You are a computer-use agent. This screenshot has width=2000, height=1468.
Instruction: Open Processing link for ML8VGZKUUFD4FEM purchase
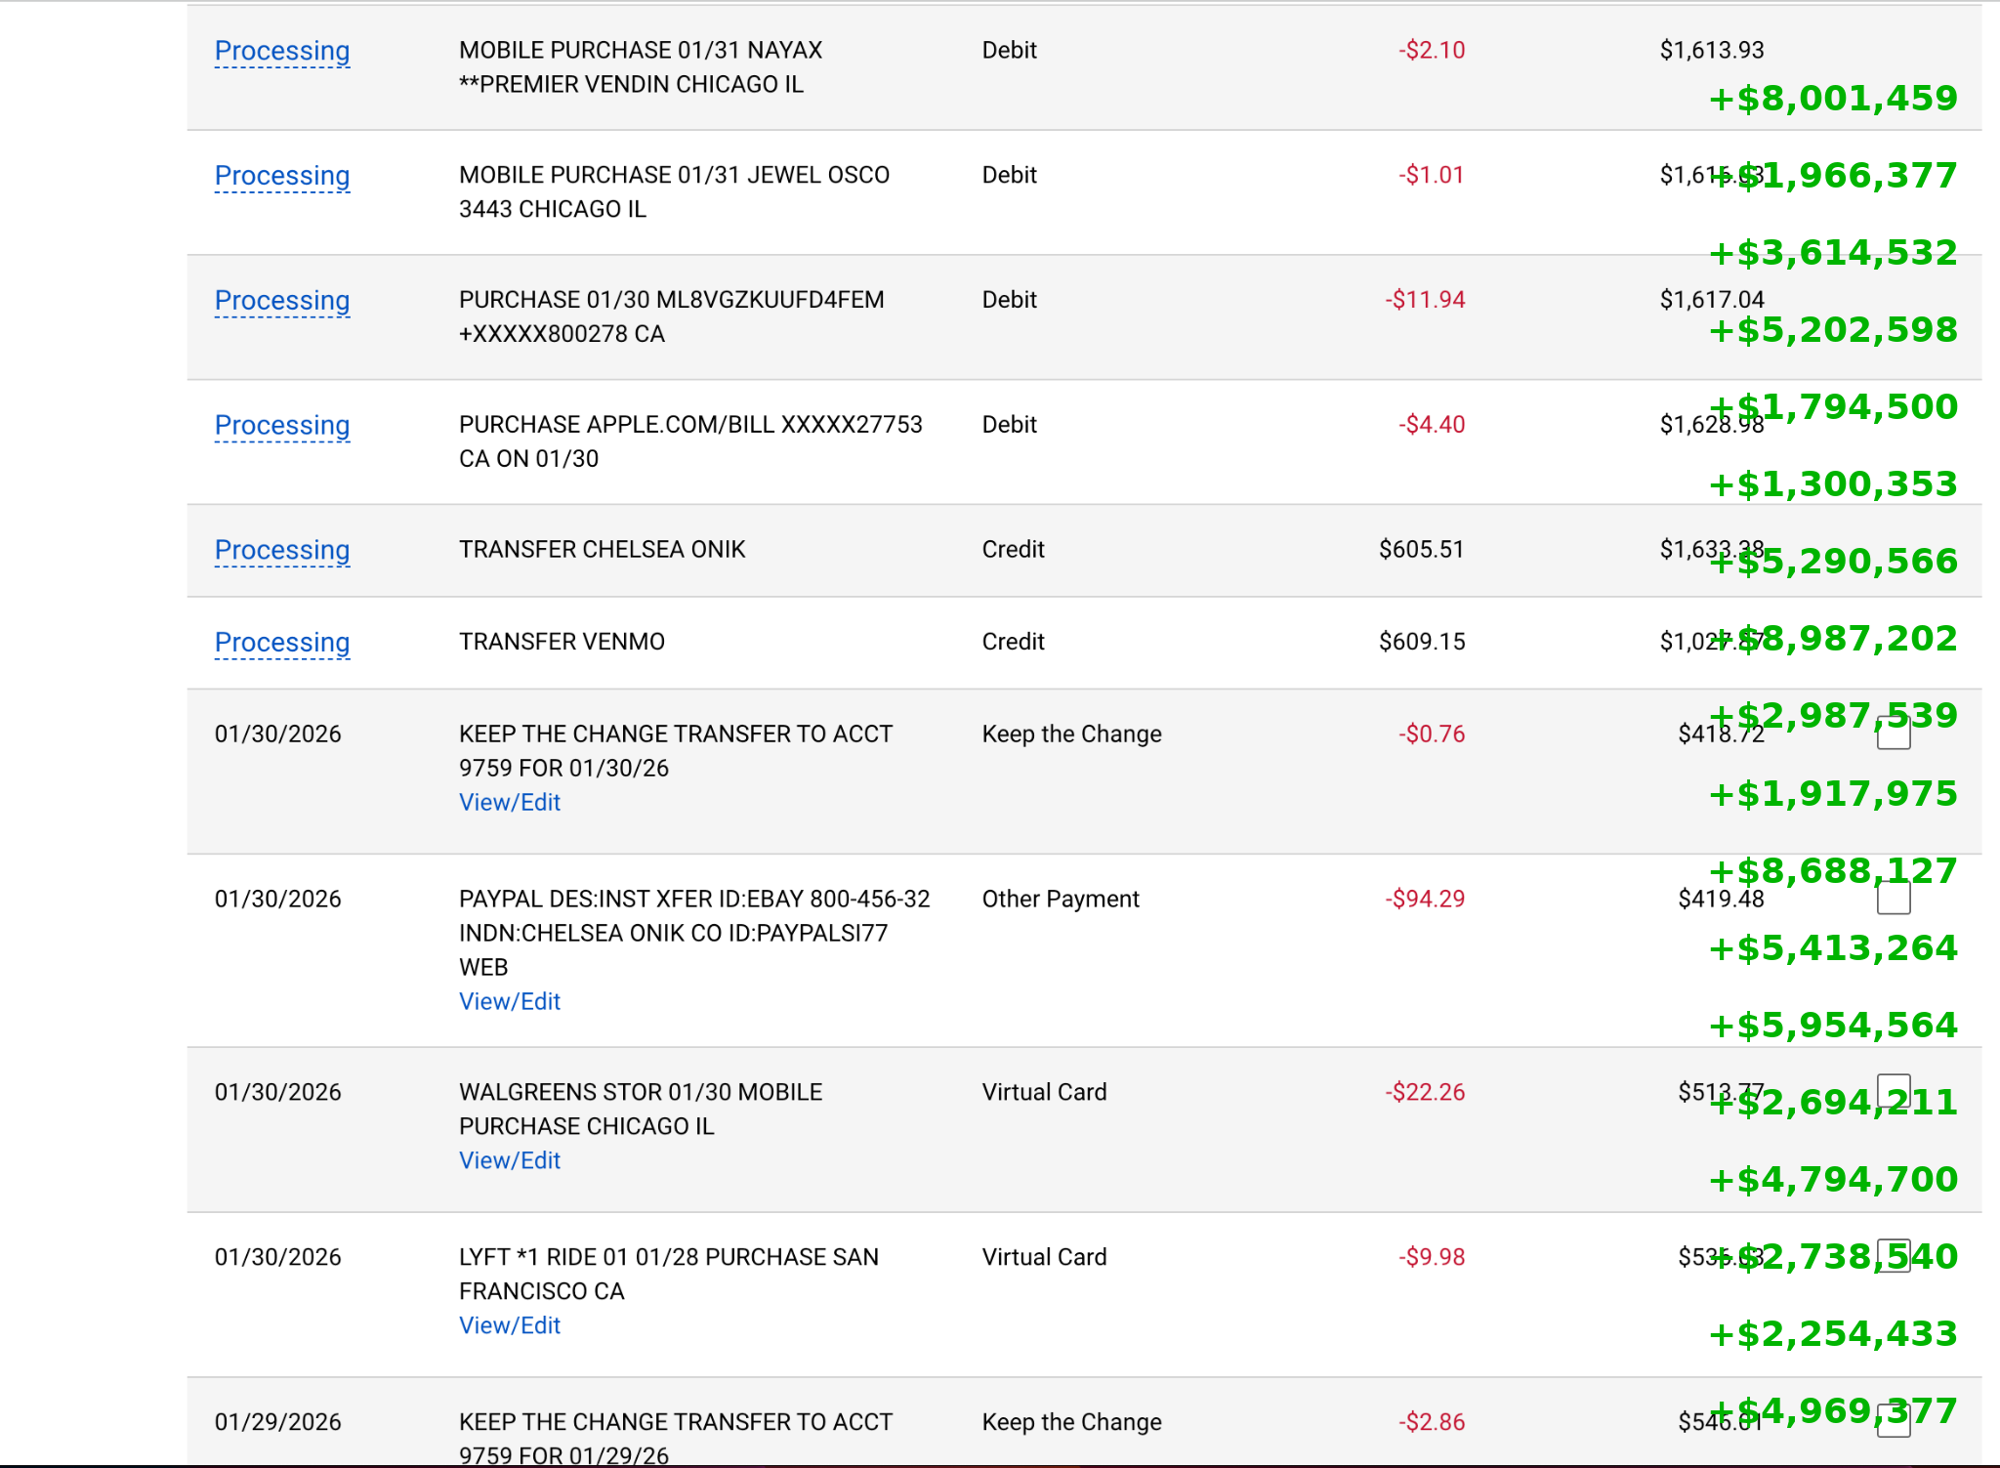point(282,301)
